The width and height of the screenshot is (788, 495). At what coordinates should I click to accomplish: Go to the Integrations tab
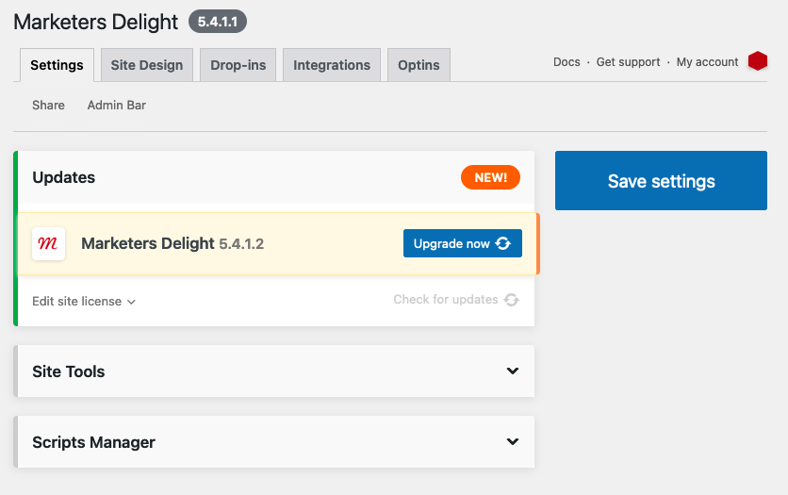[x=332, y=65]
